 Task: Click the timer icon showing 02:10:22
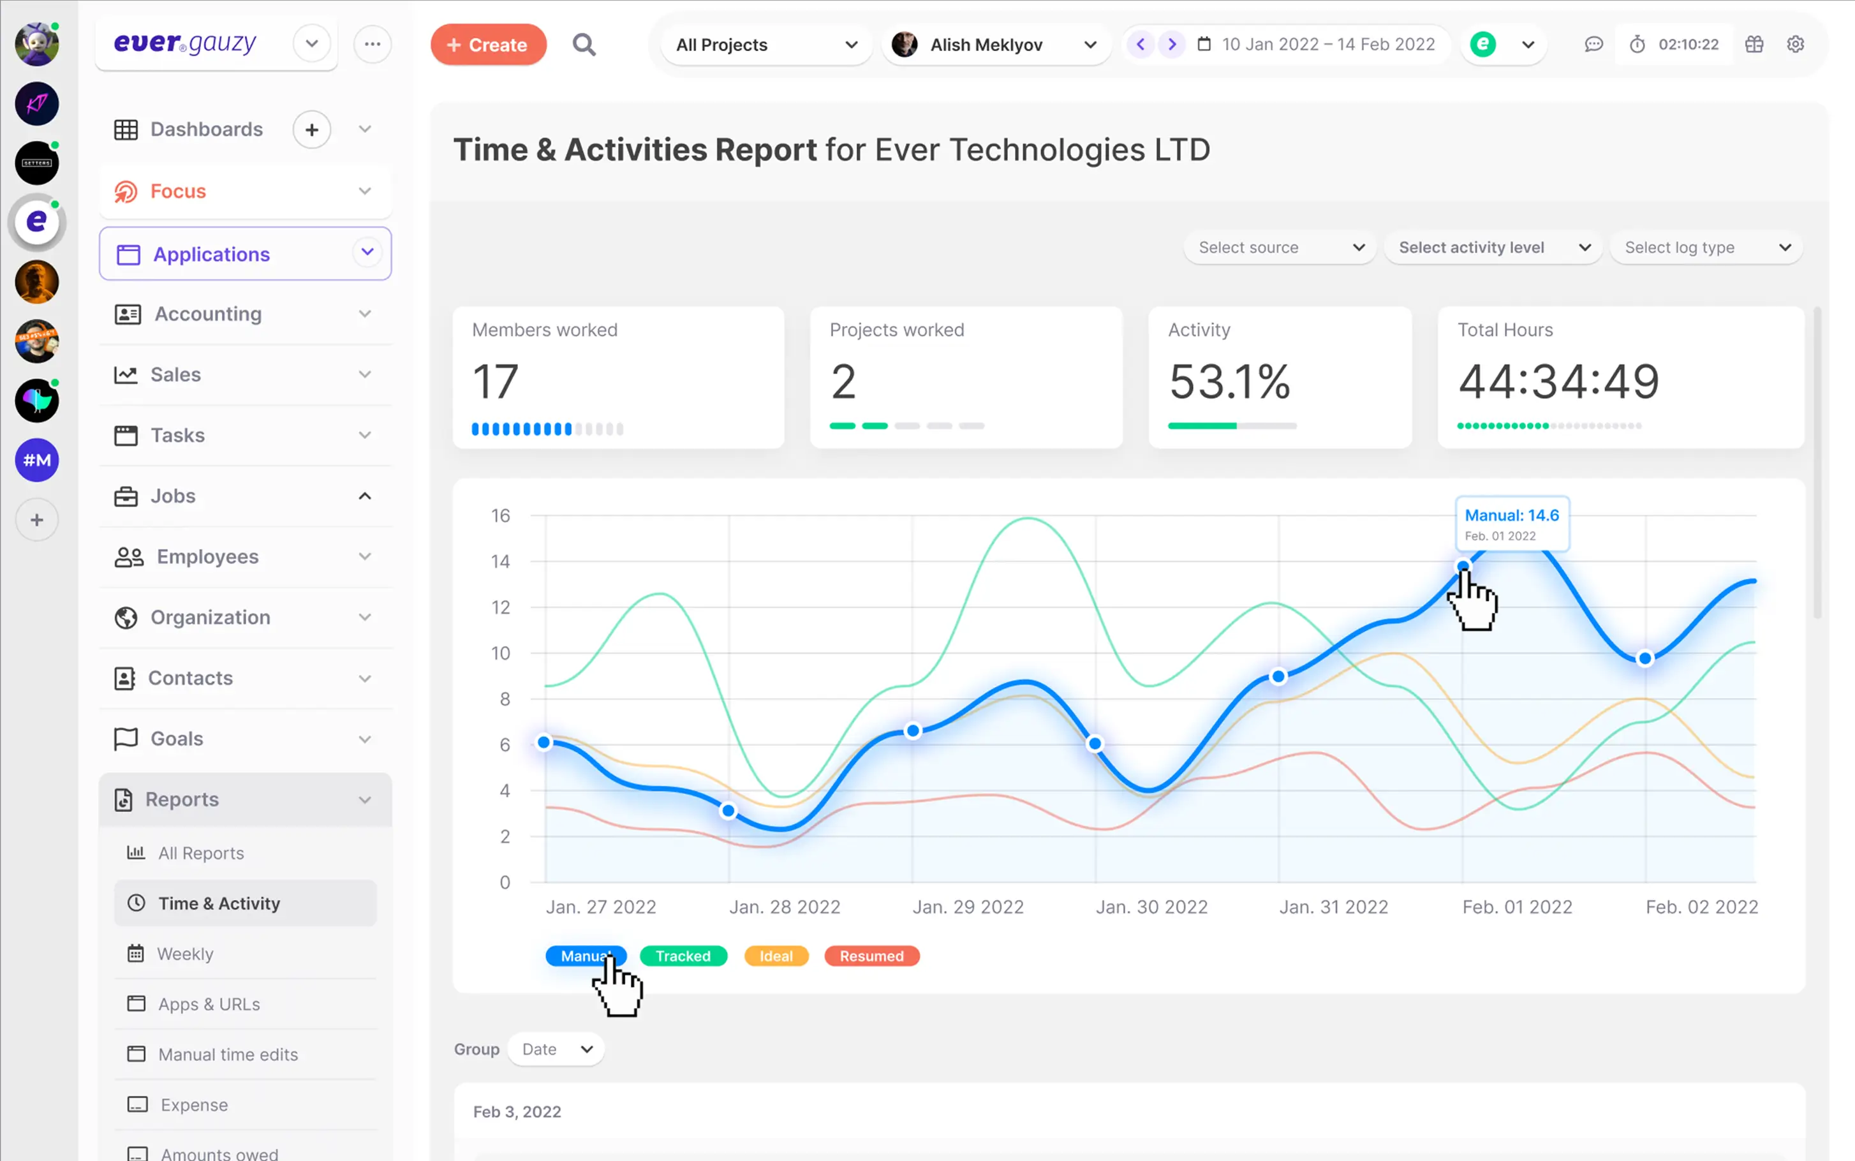[x=1637, y=44]
